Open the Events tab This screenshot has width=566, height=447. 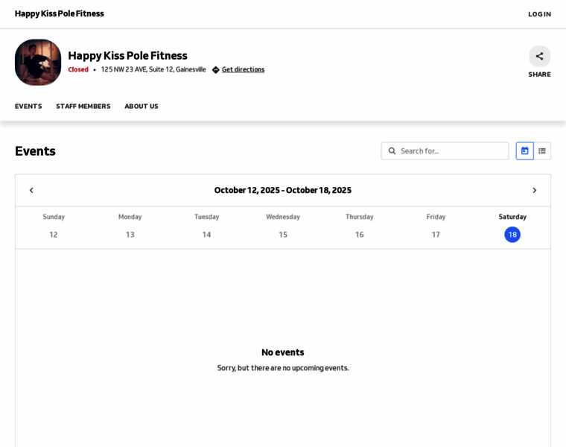tap(28, 106)
